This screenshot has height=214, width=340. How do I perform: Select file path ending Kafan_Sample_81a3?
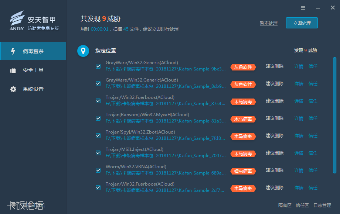pos(166,121)
